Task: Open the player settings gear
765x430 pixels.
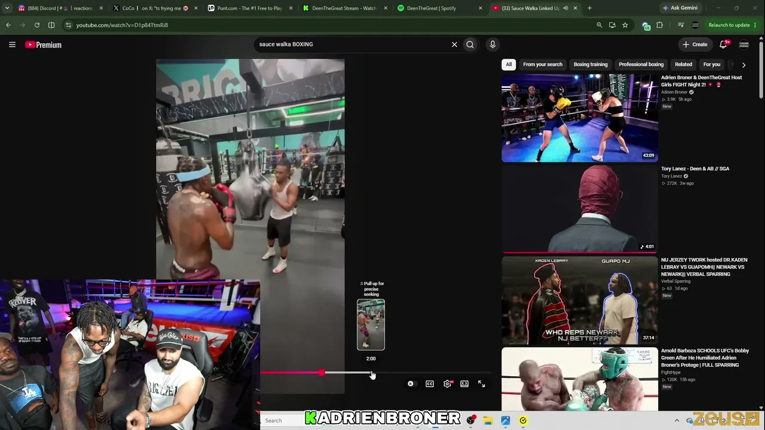Action: click(x=447, y=384)
